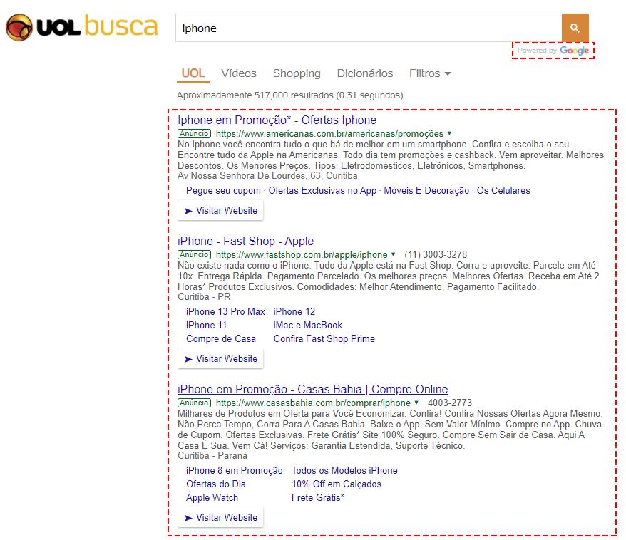Click Móveis E Decoração link
This screenshot has width=626, height=540.
click(426, 191)
